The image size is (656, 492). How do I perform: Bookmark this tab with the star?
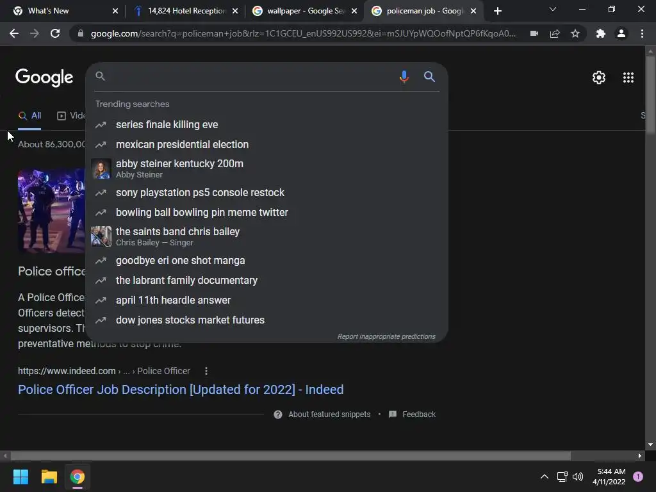[575, 33]
